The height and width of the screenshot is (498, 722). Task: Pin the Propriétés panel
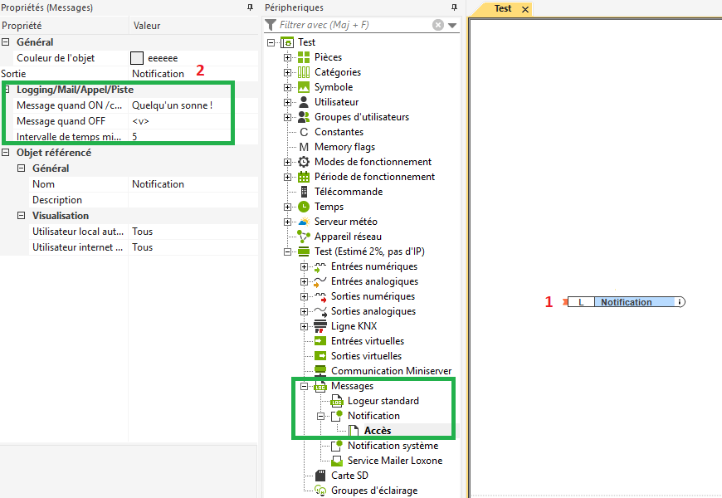[x=251, y=7]
